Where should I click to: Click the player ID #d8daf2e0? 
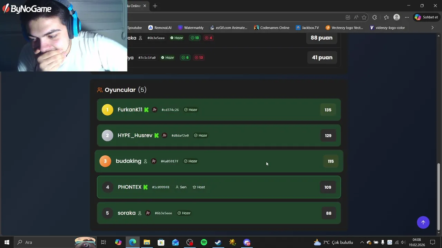click(x=180, y=136)
